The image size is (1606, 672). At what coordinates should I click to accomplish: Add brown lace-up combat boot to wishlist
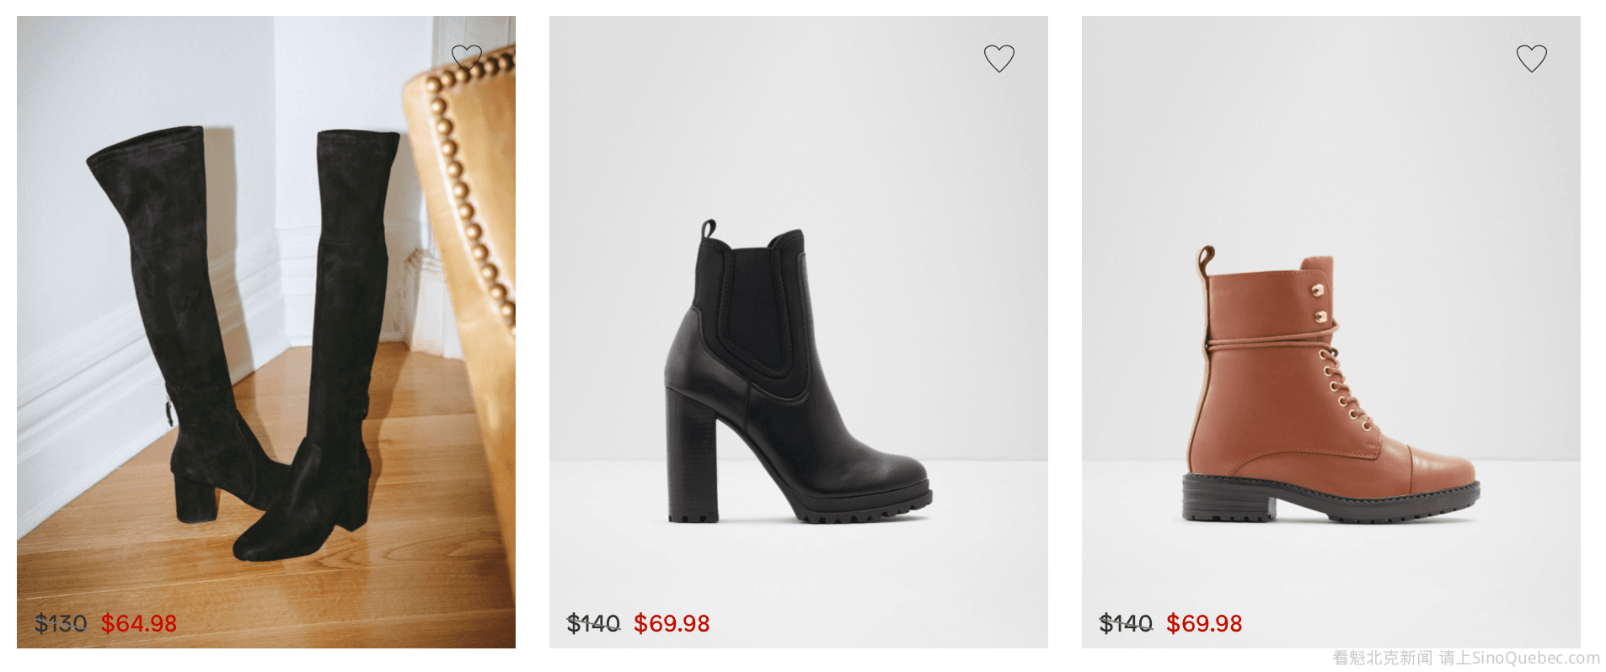(x=1531, y=58)
